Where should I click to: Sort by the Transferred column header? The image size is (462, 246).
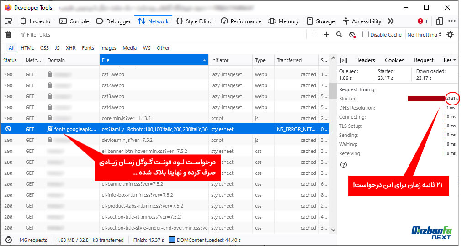pos(296,60)
